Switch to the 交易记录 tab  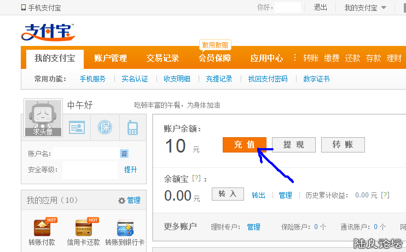[x=163, y=58]
